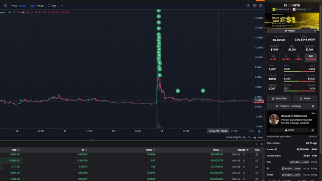Open the Alerts button
322x181 pixels.
305,99
